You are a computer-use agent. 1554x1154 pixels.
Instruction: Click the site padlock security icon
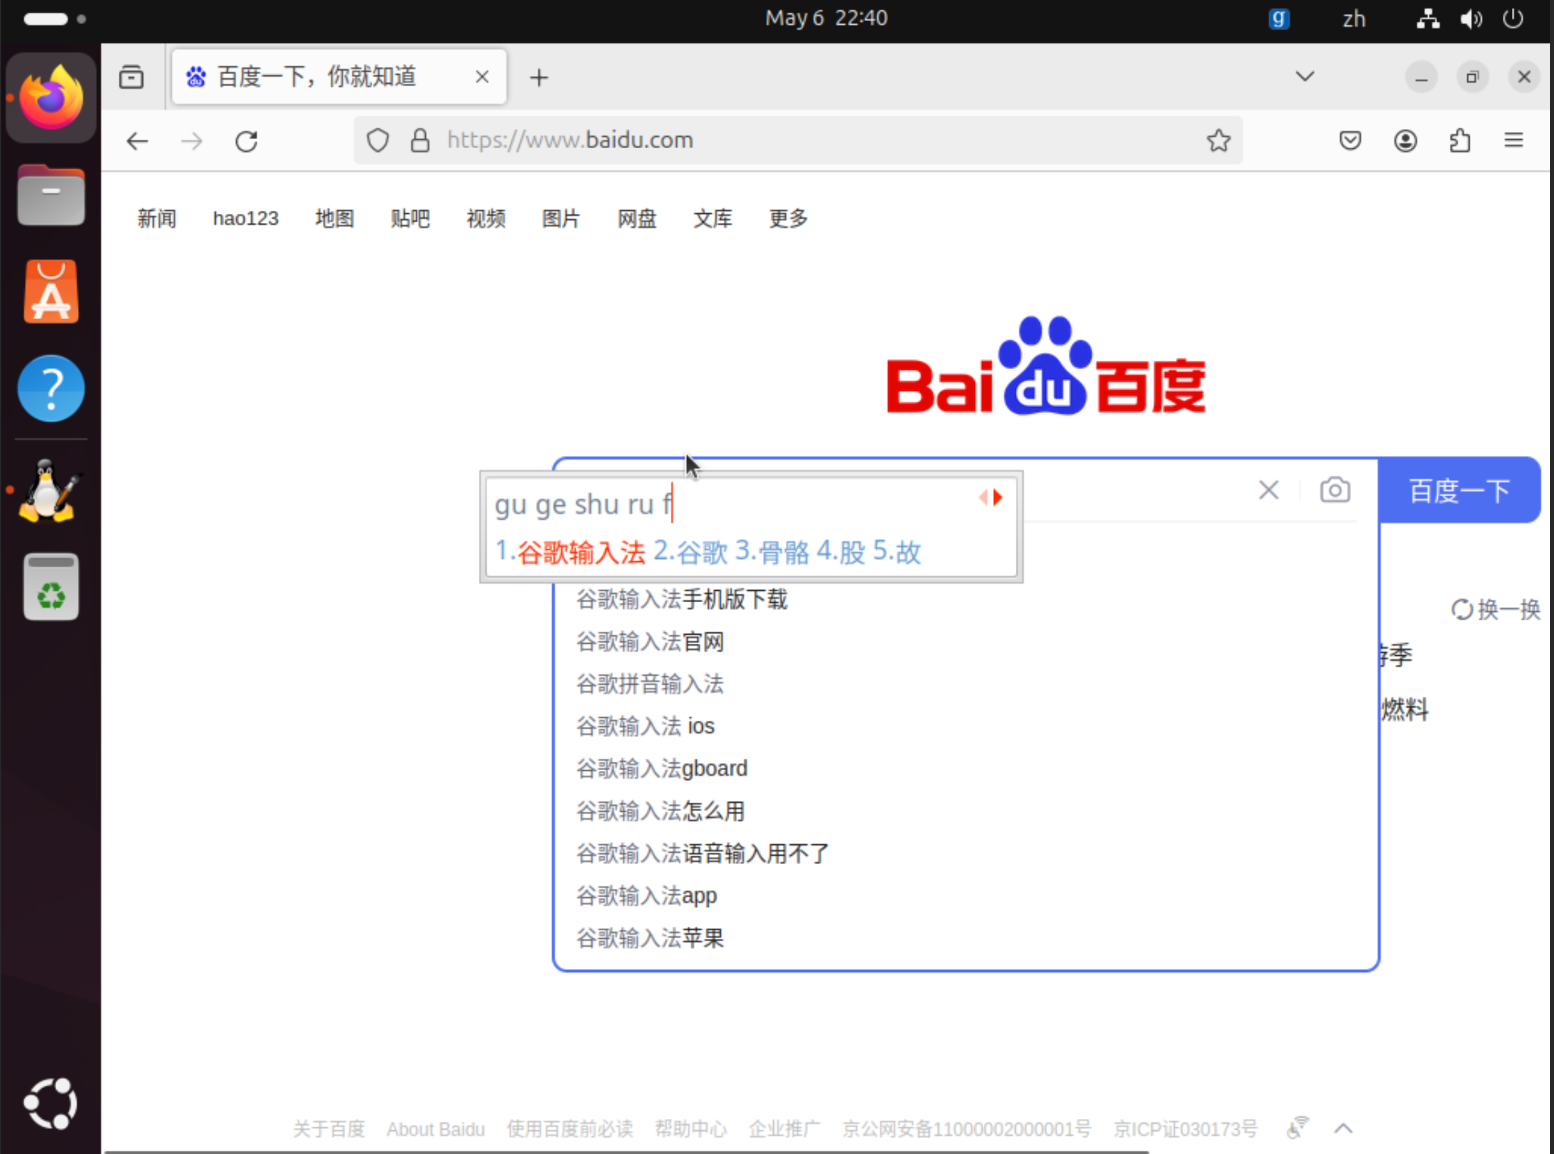[x=419, y=140]
